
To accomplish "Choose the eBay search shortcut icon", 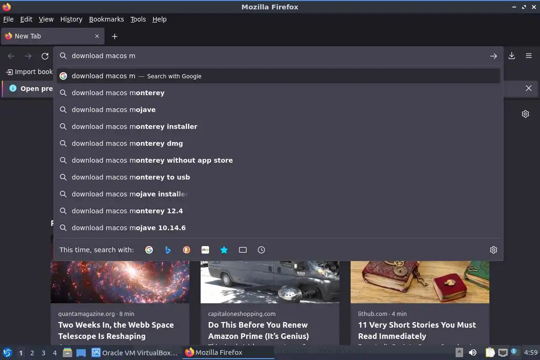I will click(x=205, y=250).
